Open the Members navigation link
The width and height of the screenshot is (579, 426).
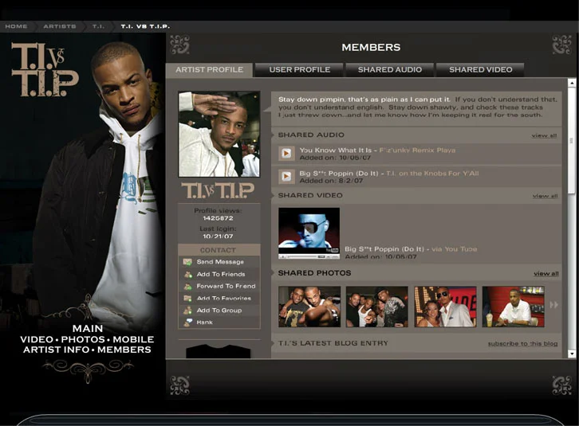[124, 350]
